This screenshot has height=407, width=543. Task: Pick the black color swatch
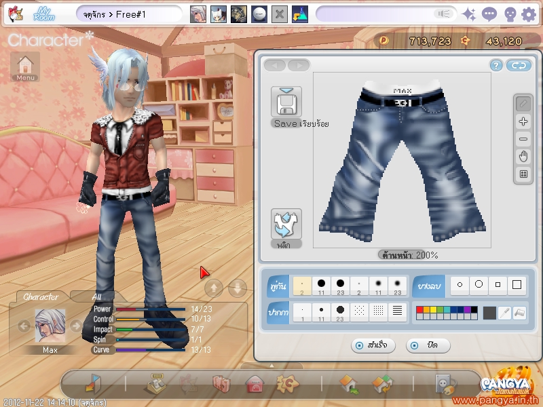click(474, 309)
